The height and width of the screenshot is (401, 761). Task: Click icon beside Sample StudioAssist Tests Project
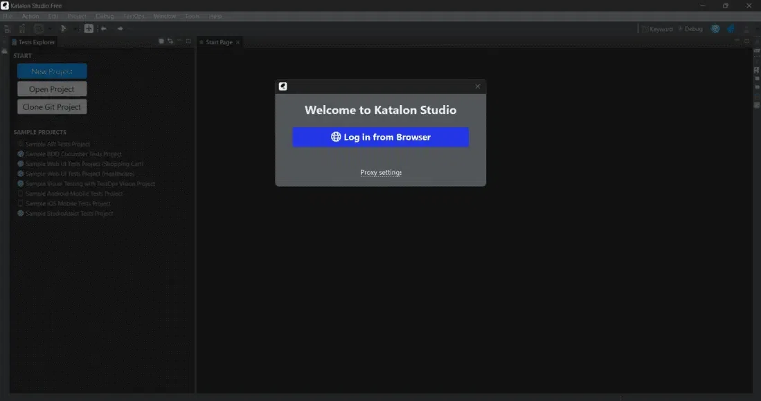point(20,213)
